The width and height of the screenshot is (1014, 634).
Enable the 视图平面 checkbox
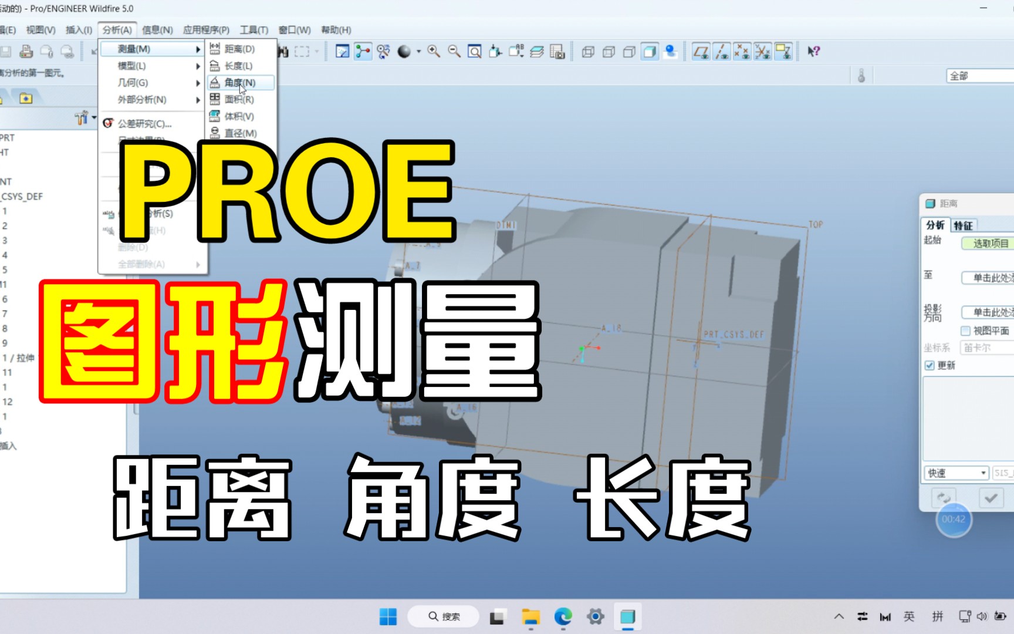pos(965,331)
